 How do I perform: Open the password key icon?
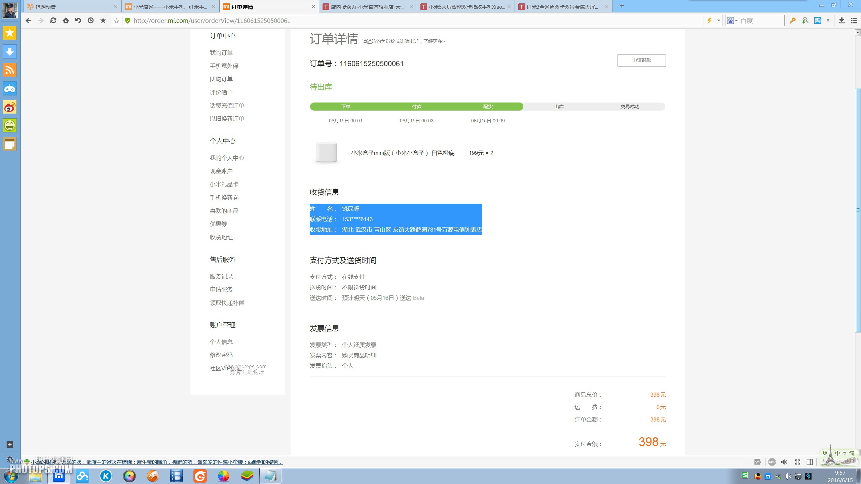pyautogui.click(x=792, y=21)
